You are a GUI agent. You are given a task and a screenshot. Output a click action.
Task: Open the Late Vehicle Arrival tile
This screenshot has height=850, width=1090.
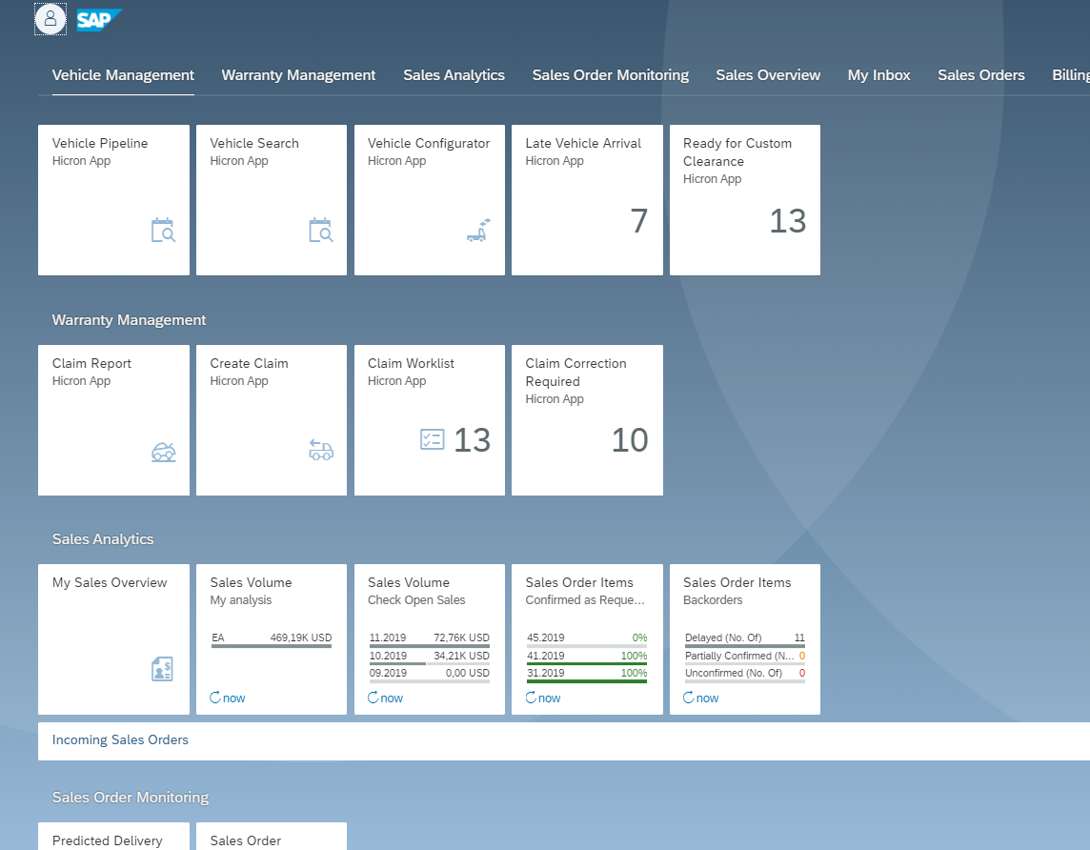coord(588,200)
